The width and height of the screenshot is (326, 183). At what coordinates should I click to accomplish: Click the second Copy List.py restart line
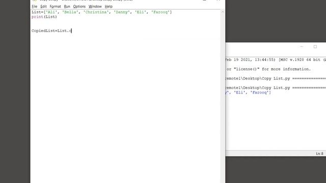click(276, 88)
